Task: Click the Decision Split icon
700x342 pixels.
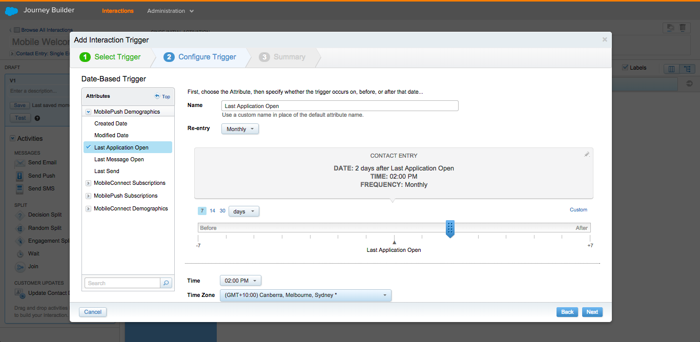Action: click(20, 215)
